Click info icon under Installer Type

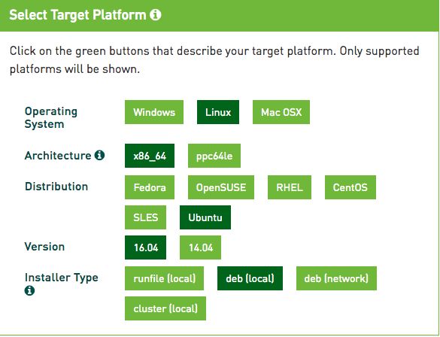click(29, 290)
